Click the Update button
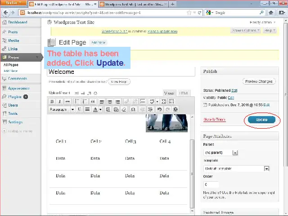 point(261,120)
